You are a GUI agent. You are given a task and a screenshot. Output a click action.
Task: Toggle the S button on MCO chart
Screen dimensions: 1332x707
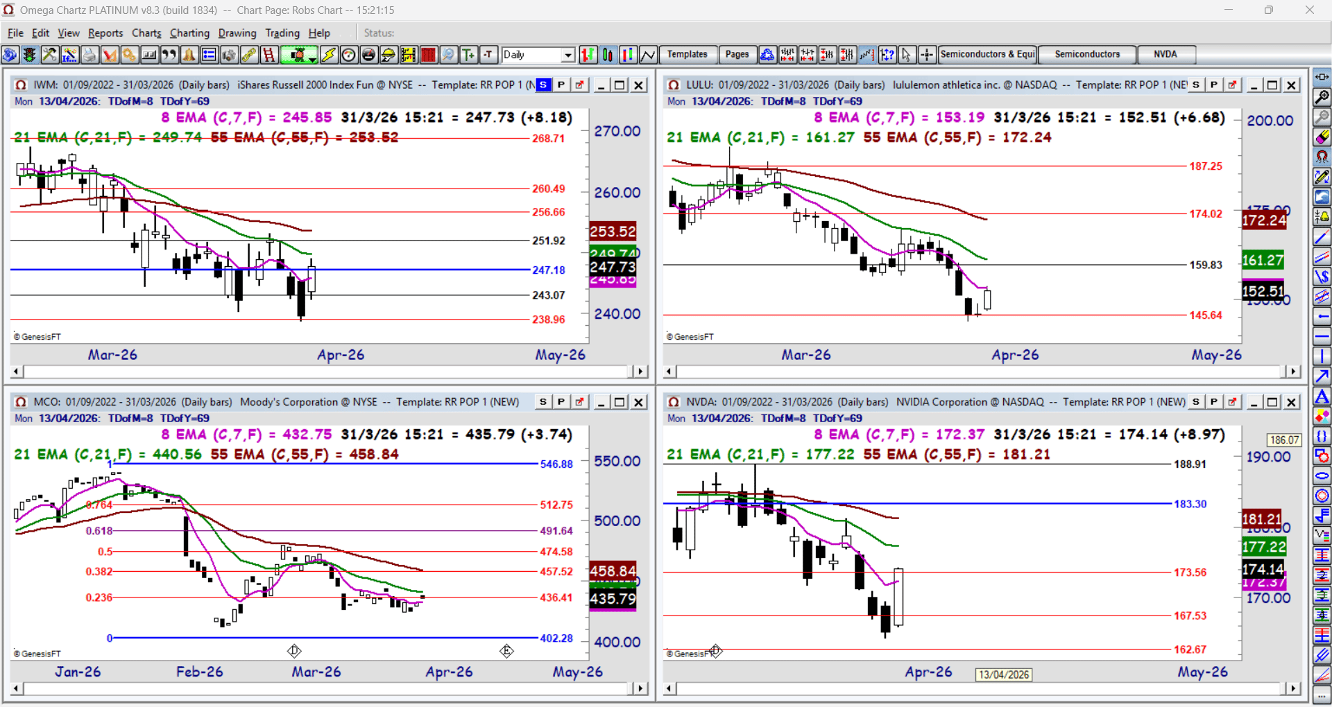pyautogui.click(x=543, y=401)
